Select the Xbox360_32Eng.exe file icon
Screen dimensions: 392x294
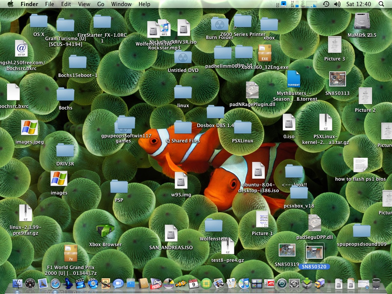(265, 54)
